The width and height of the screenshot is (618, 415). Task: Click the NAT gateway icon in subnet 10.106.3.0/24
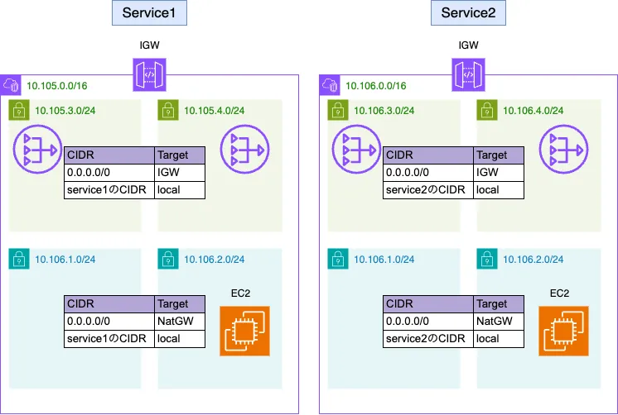pyautogui.click(x=356, y=150)
